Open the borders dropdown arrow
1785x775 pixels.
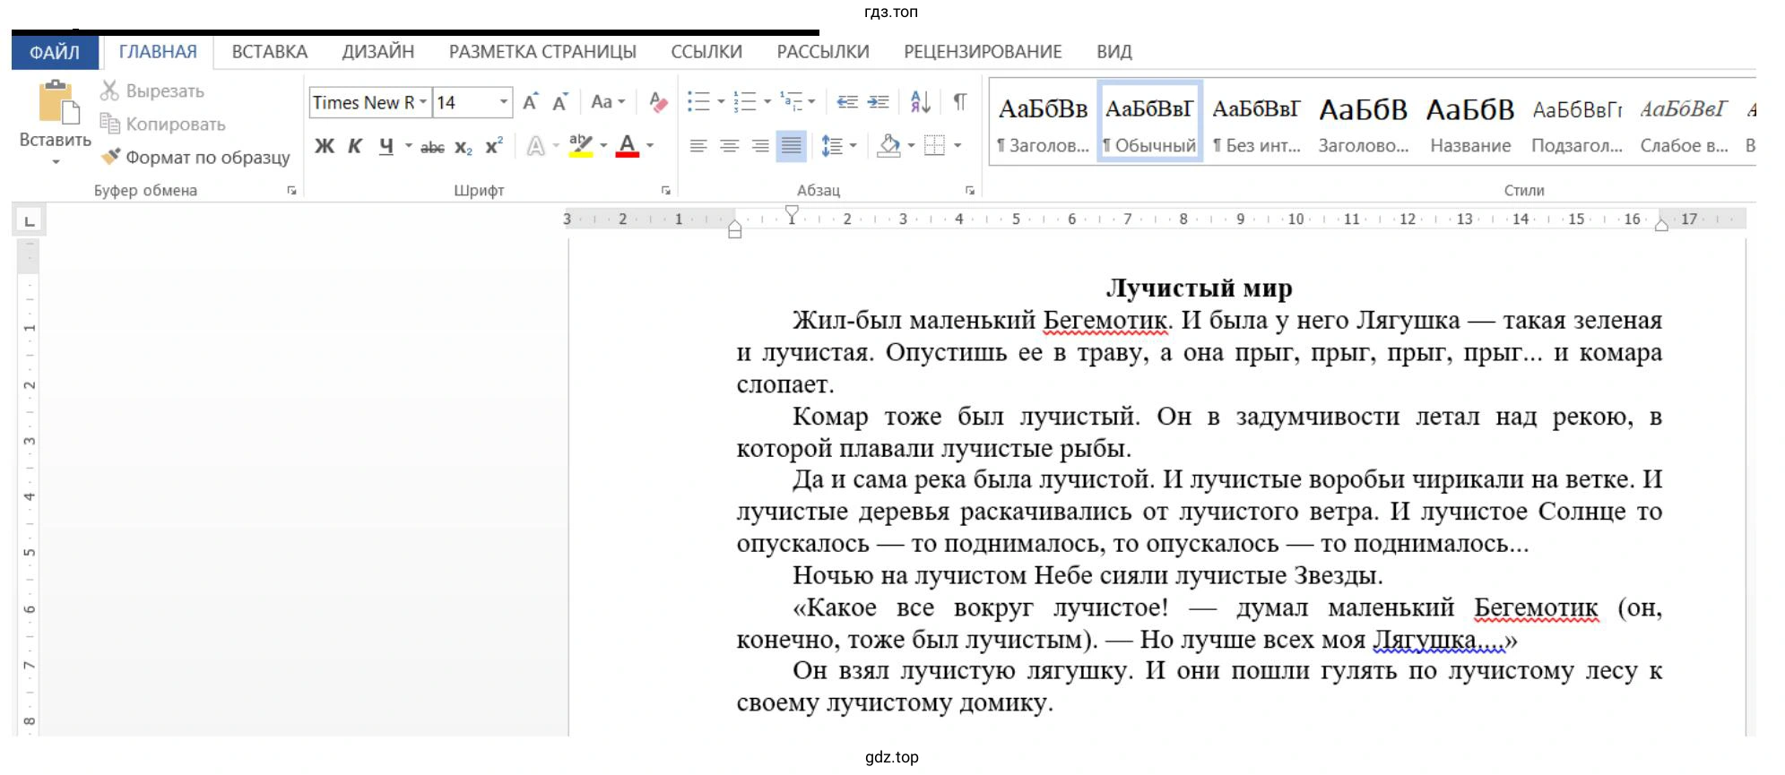point(957,146)
